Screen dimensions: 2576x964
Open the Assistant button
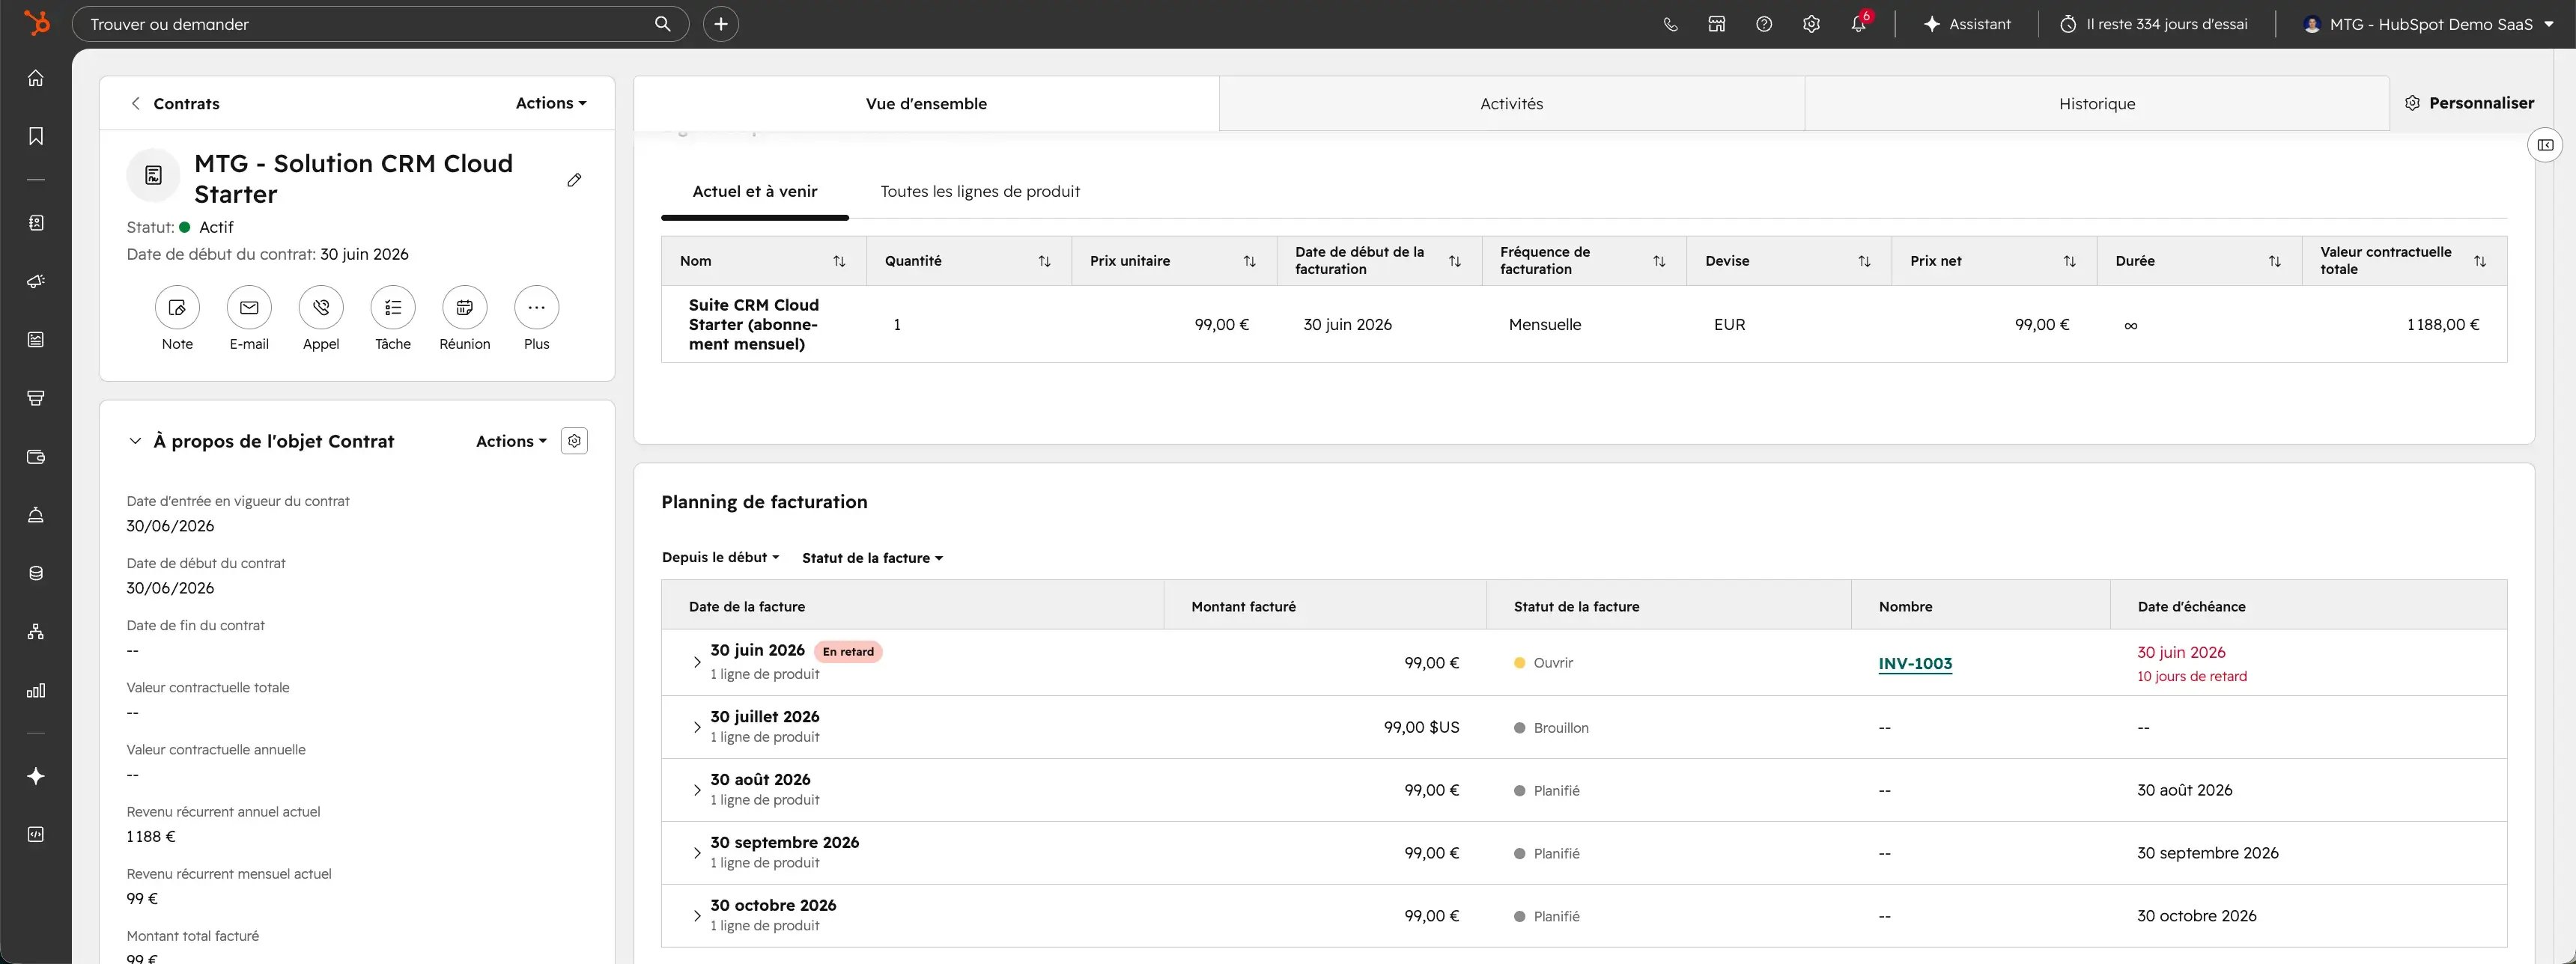click(1967, 24)
